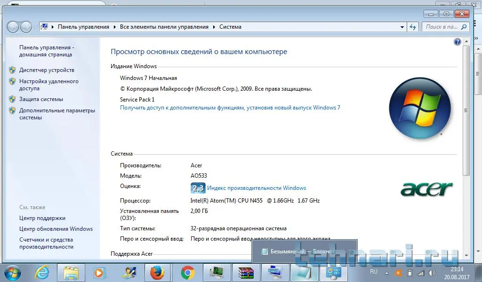
Task: Click the orange tray icon
Action: click(x=398, y=273)
